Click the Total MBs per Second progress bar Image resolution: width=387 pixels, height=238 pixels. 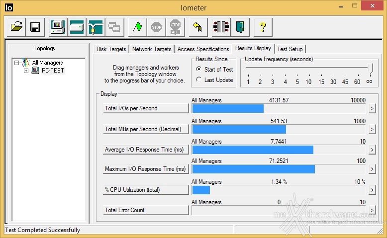click(x=279, y=129)
